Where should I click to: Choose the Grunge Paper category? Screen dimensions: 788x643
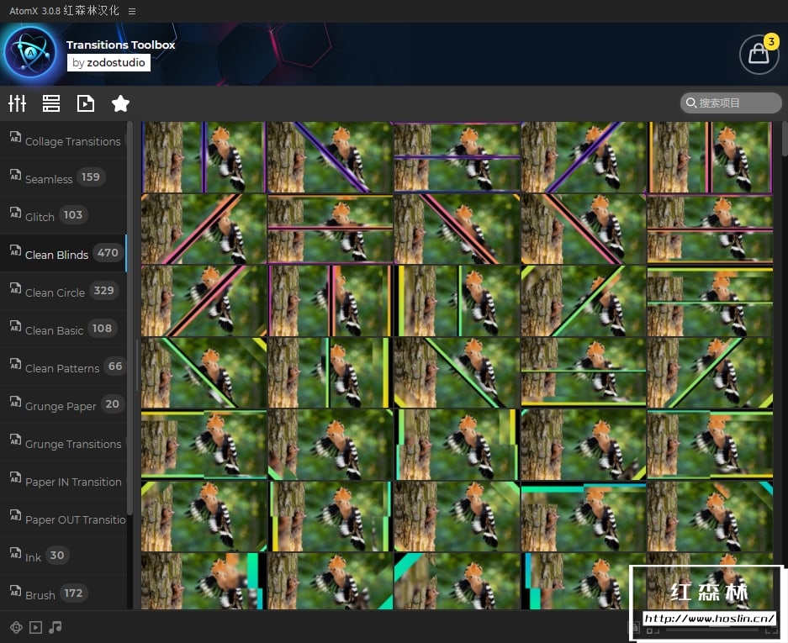pyautogui.click(x=61, y=406)
